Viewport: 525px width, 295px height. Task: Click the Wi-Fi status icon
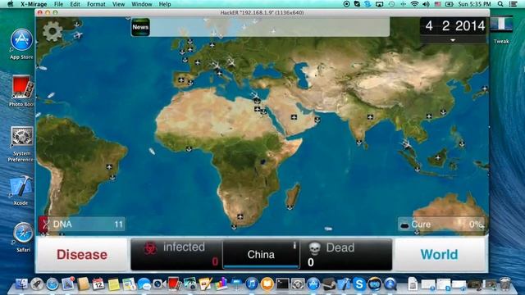[x=414, y=4]
